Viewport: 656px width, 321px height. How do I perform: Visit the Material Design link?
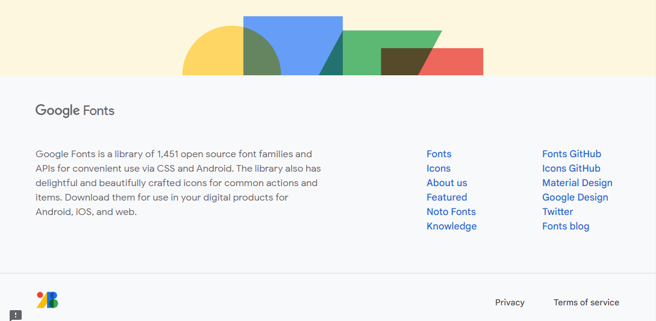pyautogui.click(x=577, y=183)
